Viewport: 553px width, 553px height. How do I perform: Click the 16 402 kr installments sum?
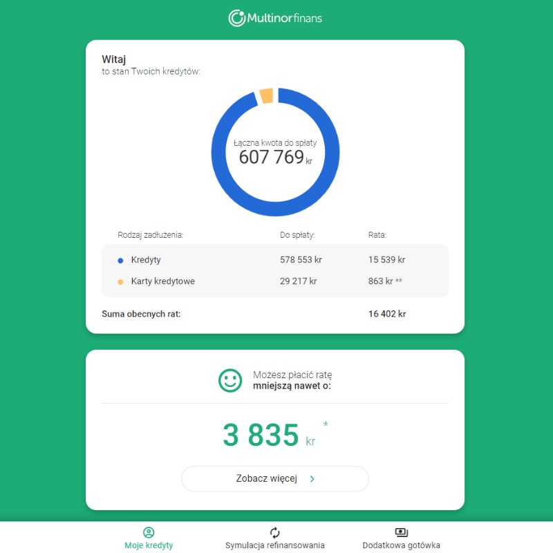pyautogui.click(x=387, y=314)
